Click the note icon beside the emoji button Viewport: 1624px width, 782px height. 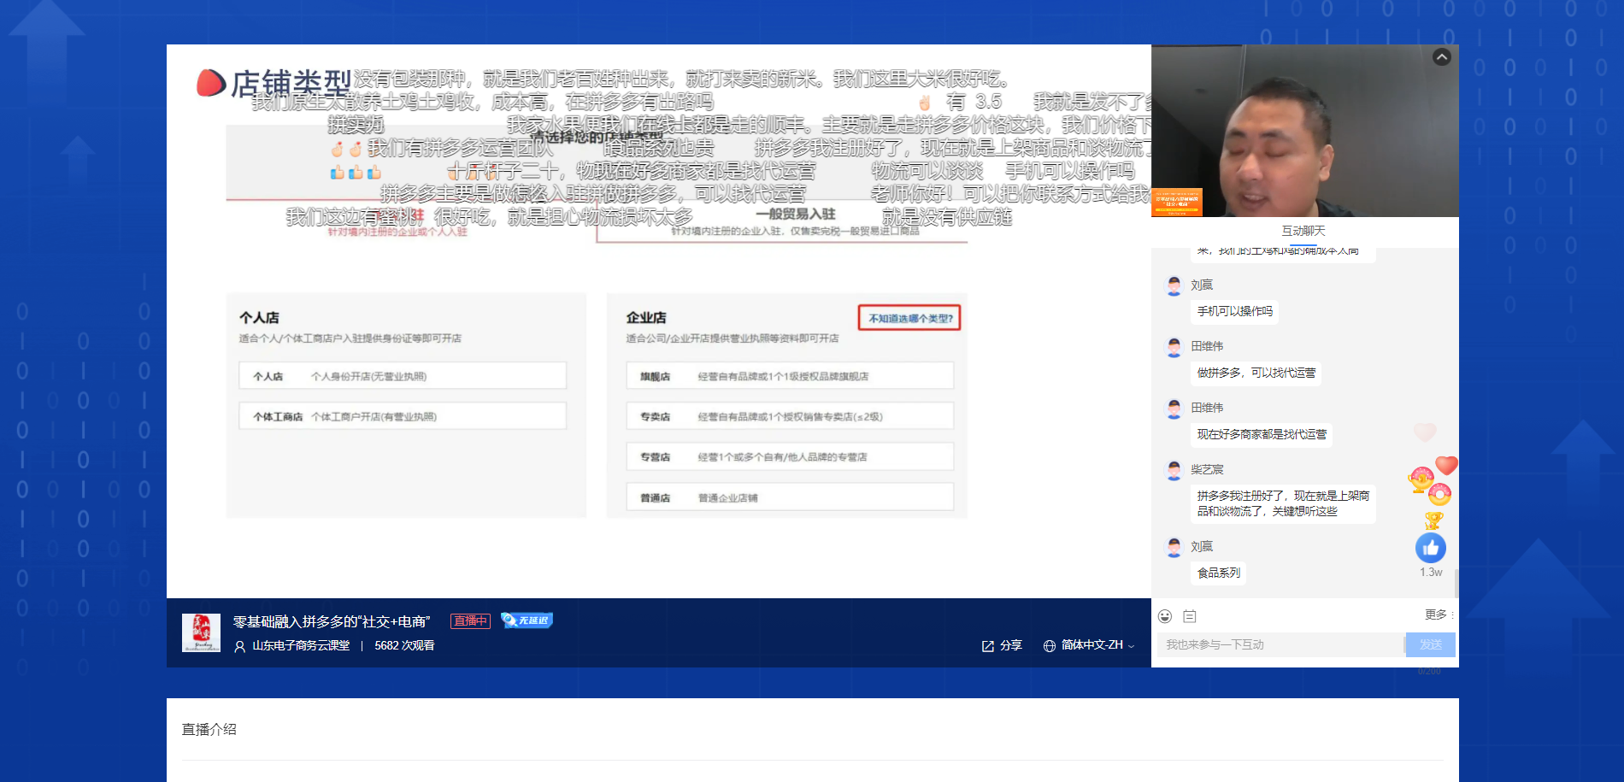[x=1190, y=616]
